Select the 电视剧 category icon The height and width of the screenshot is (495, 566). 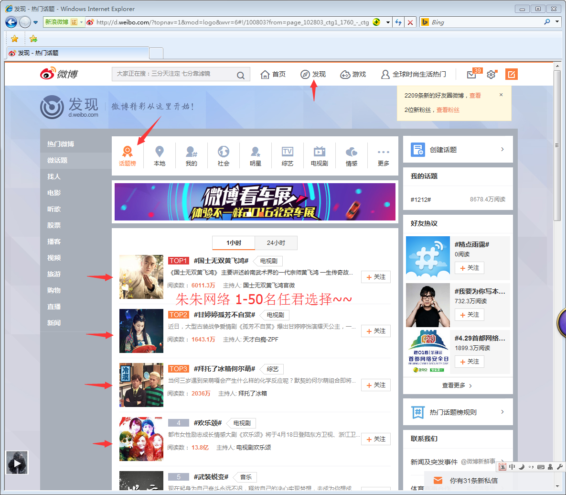point(320,152)
